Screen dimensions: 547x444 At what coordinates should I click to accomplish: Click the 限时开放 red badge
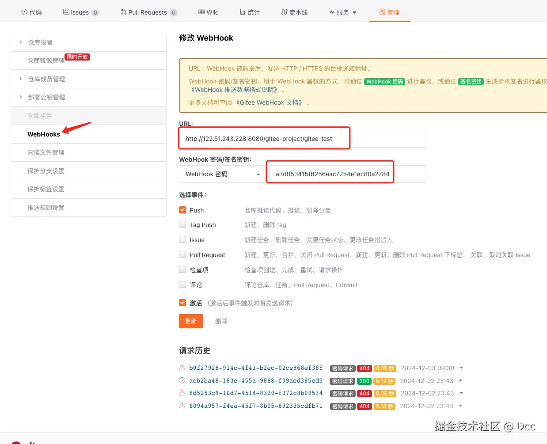tap(77, 57)
